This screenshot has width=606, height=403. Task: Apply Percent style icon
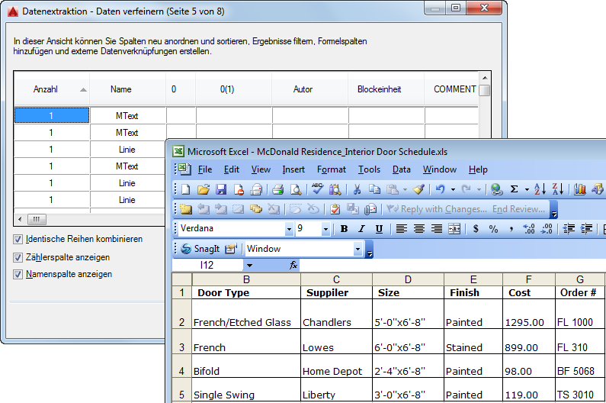pyautogui.click(x=493, y=229)
